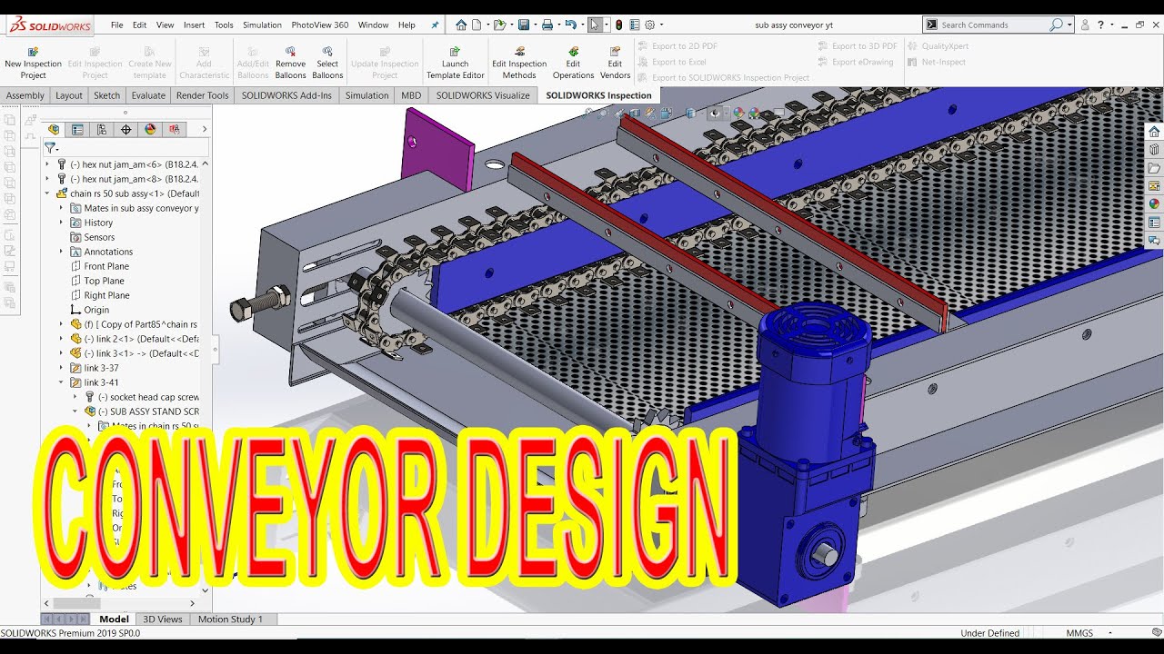The height and width of the screenshot is (654, 1164).
Task: Click the Help question mark icon
Action: point(1100,25)
